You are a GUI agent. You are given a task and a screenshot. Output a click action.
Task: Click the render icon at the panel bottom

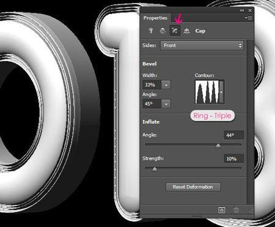pos(222,210)
